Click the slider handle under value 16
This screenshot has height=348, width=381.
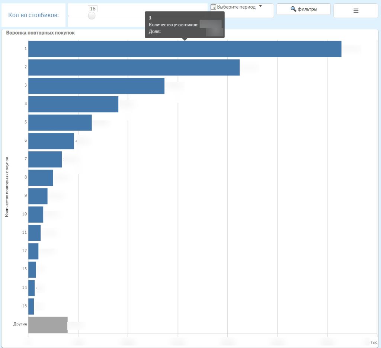(x=92, y=16)
